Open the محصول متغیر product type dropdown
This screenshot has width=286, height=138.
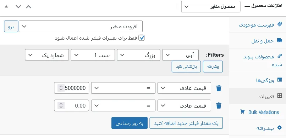click(x=211, y=7)
